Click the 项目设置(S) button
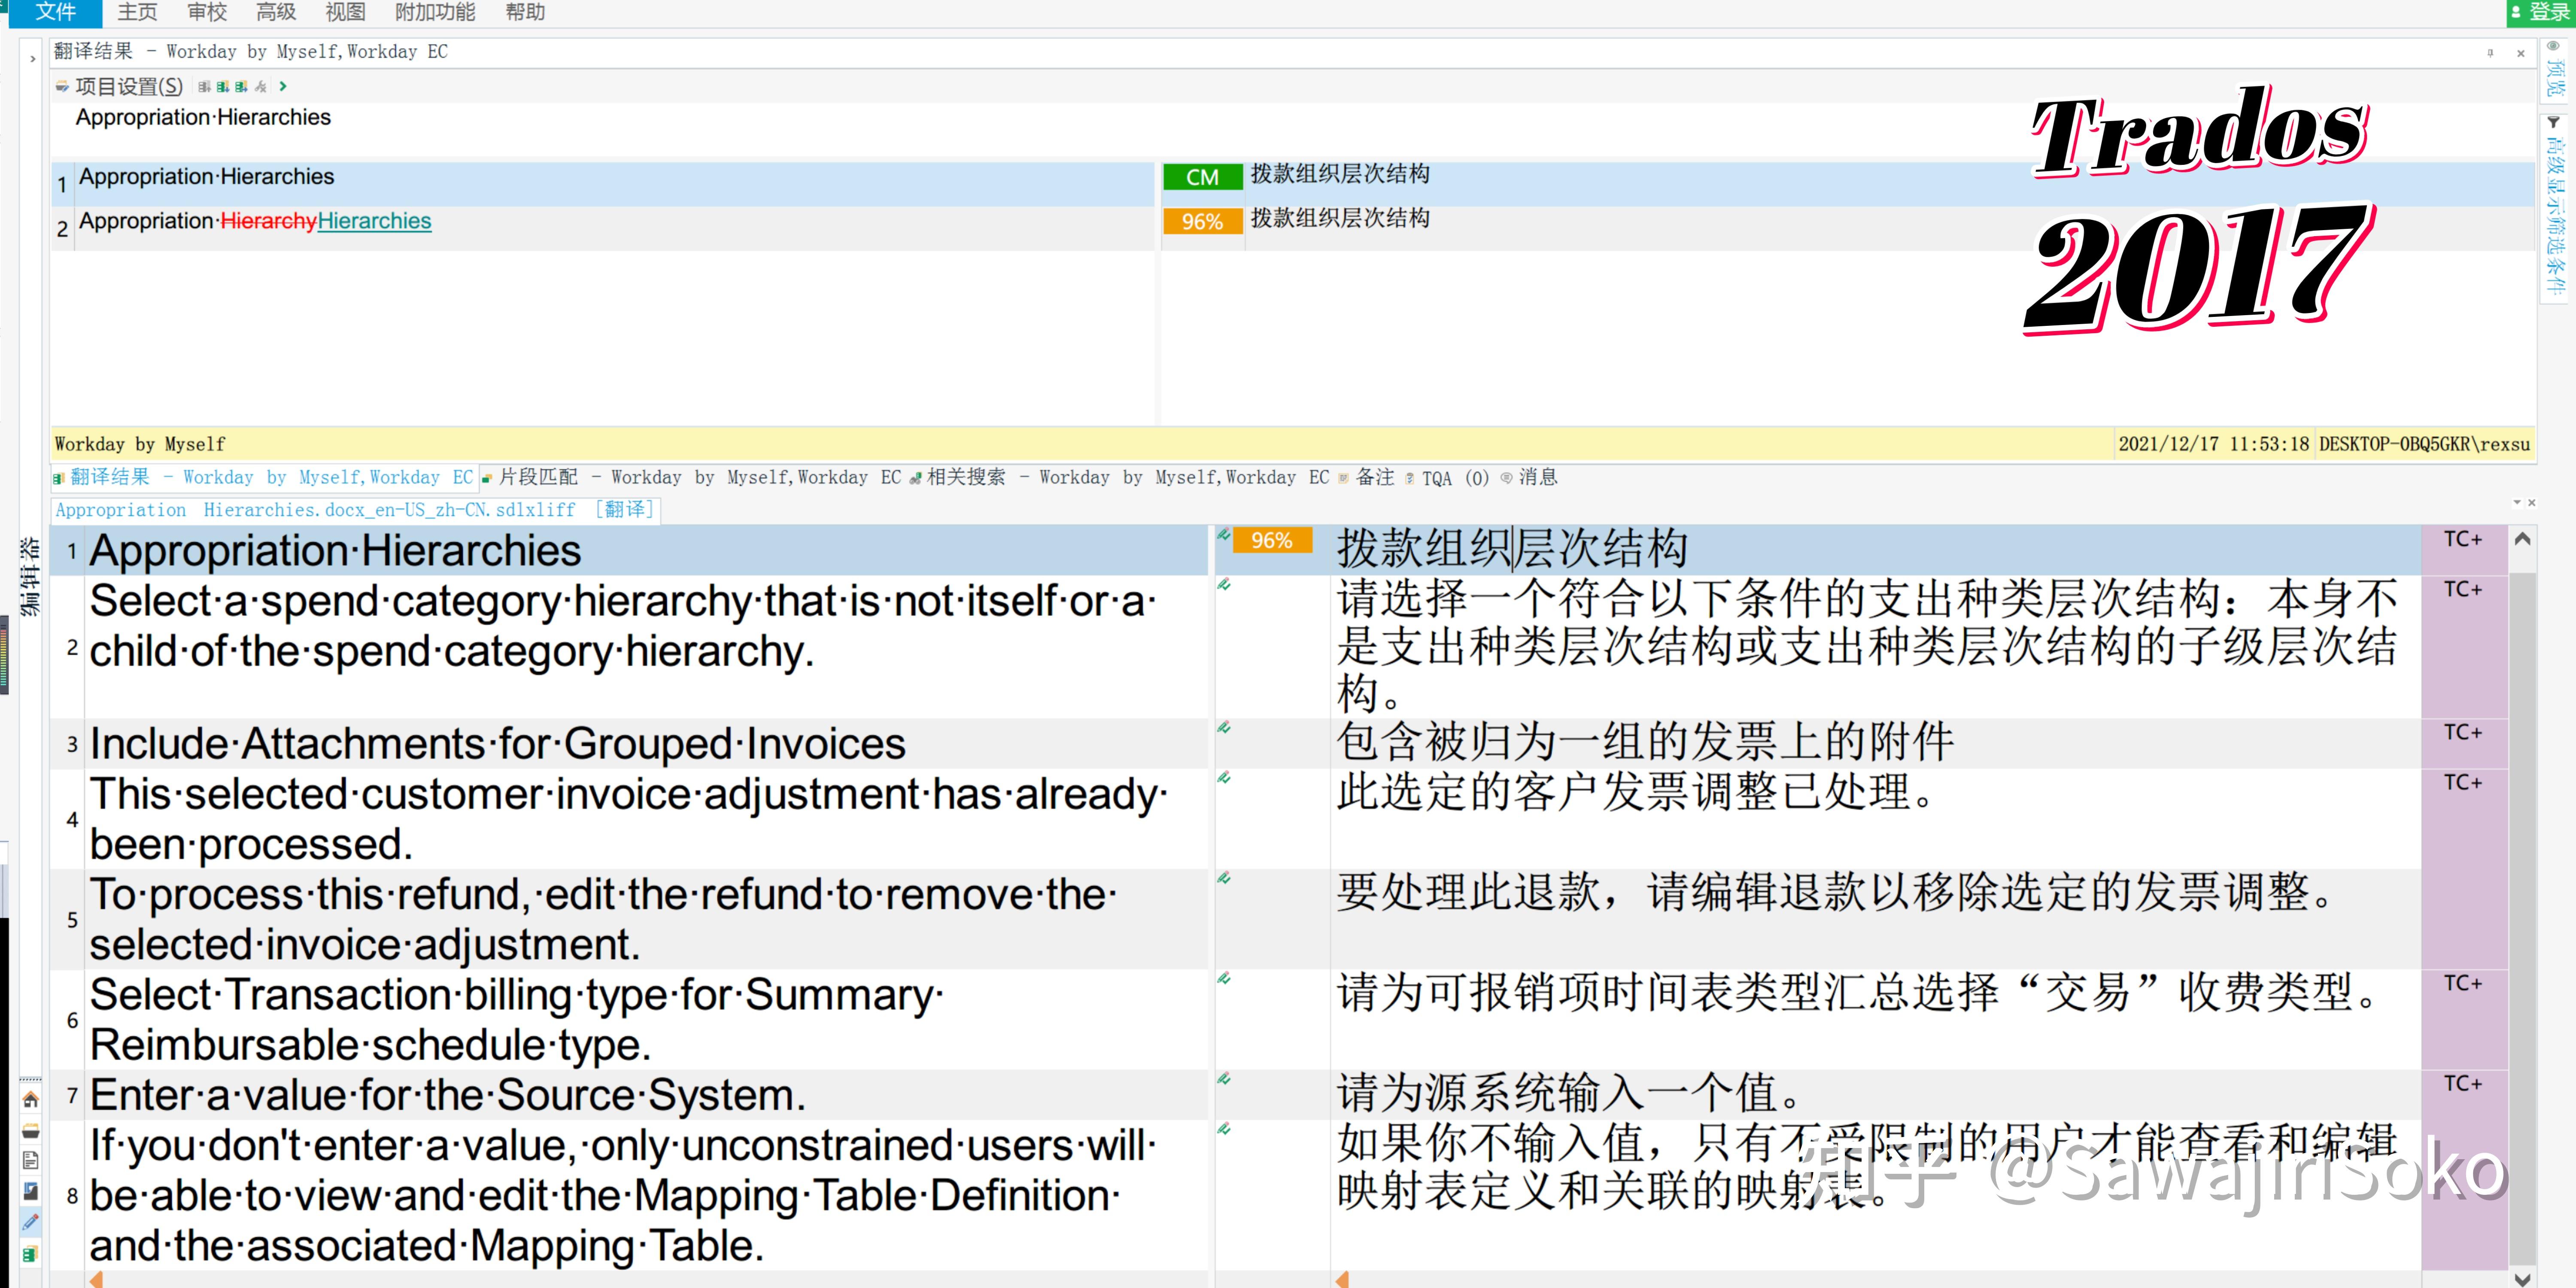This screenshot has width=2576, height=1288. (128, 87)
